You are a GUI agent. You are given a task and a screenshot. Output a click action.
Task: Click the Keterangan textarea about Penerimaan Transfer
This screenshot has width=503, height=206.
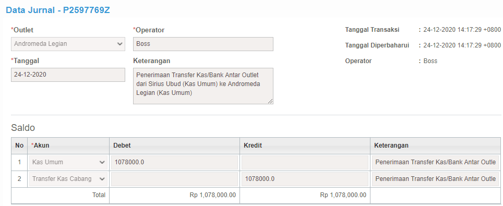click(x=203, y=86)
